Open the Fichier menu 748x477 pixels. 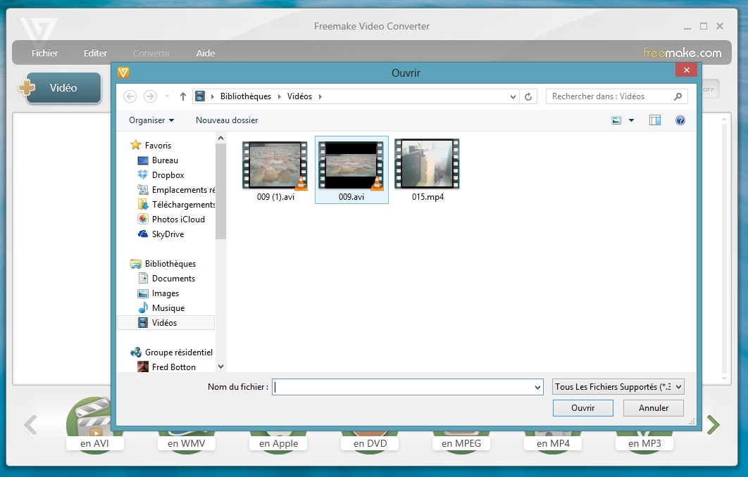click(x=45, y=53)
